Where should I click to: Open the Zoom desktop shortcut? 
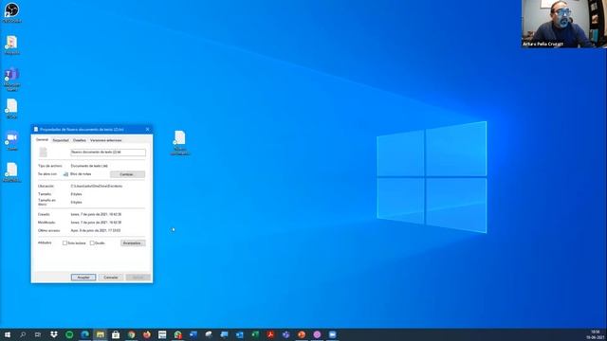pyautogui.click(x=11, y=140)
